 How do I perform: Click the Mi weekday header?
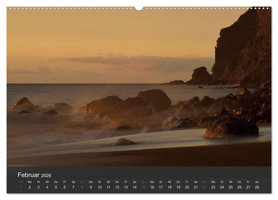[47, 182]
